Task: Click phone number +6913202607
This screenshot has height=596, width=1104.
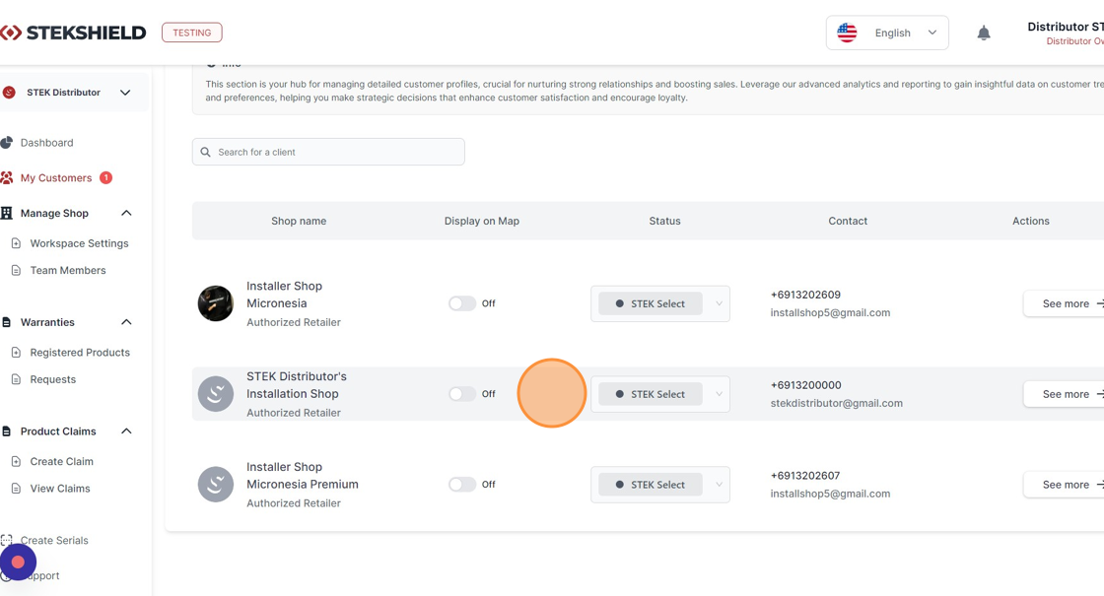Action: tap(805, 476)
